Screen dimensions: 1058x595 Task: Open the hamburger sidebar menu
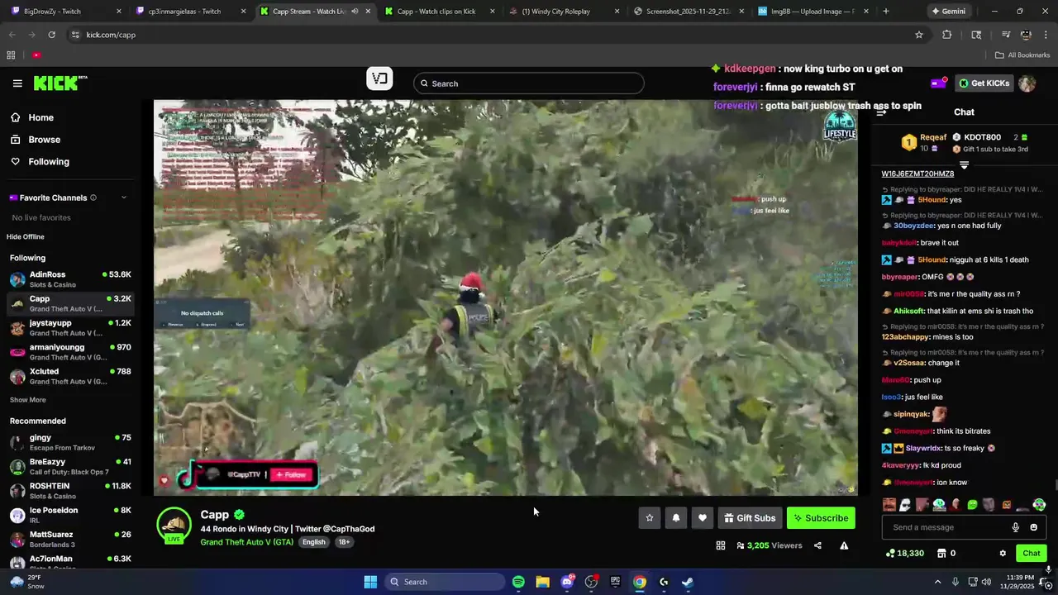pos(17,83)
